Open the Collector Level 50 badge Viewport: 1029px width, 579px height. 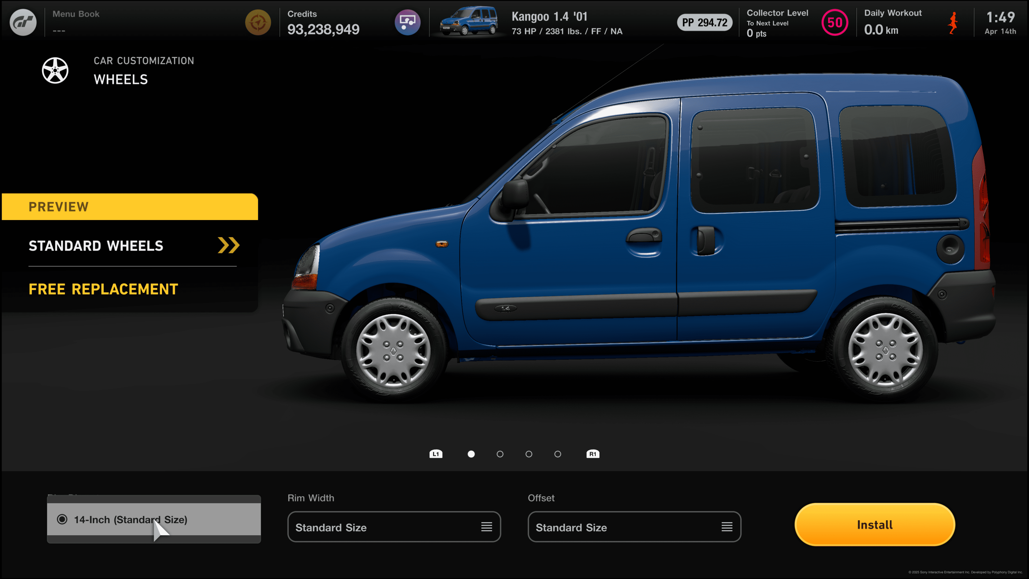[834, 22]
